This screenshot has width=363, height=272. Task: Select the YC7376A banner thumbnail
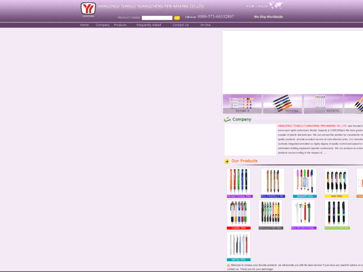click(x=283, y=104)
